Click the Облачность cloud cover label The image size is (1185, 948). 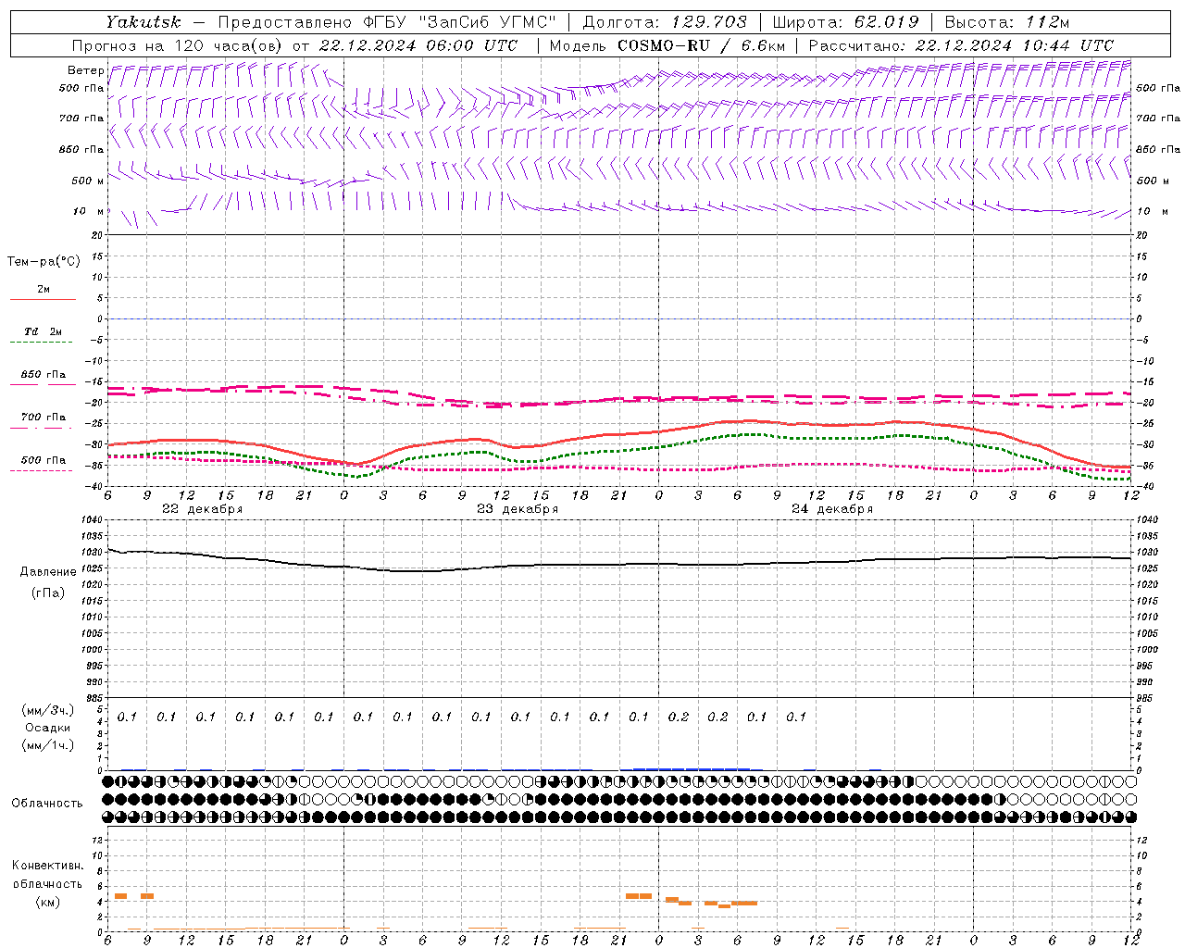[x=47, y=803]
